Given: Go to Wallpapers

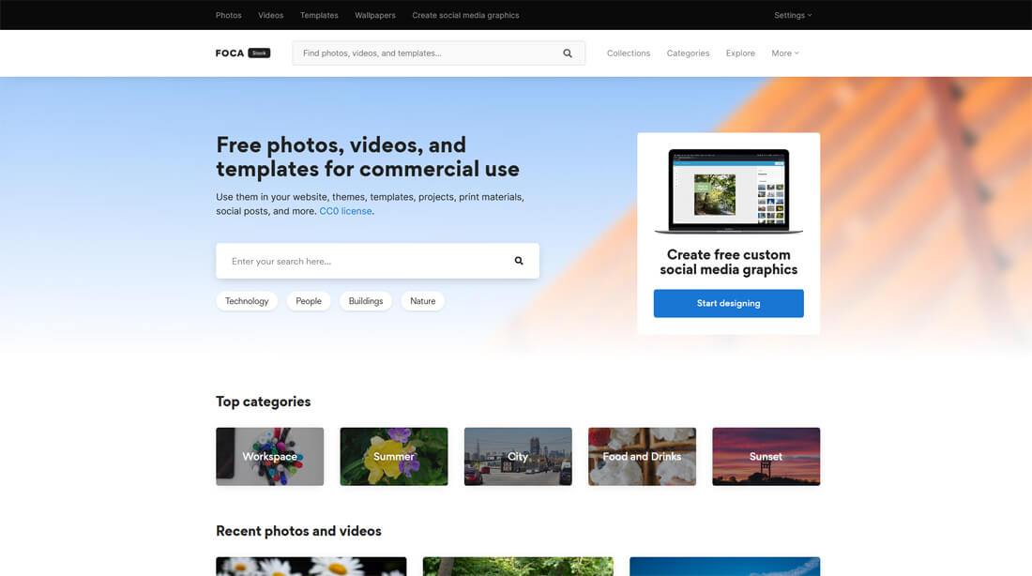Looking at the screenshot, I should point(375,15).
